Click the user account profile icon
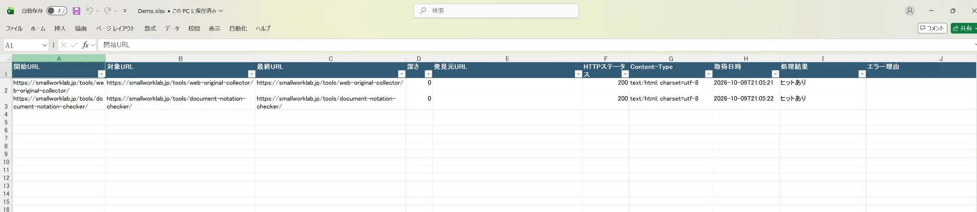 pos(910,10)
